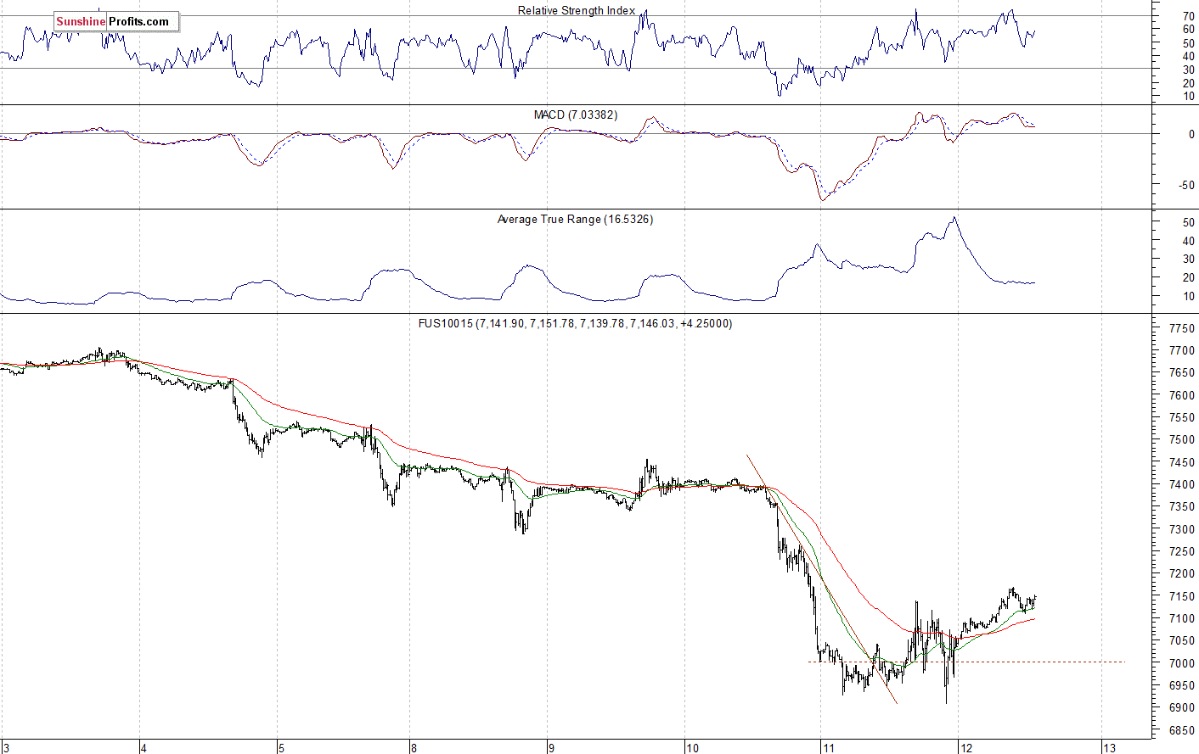Click the MACD 0 axis value
The width and height of the screenshot is (1199, 754).
pos(1191,134)
